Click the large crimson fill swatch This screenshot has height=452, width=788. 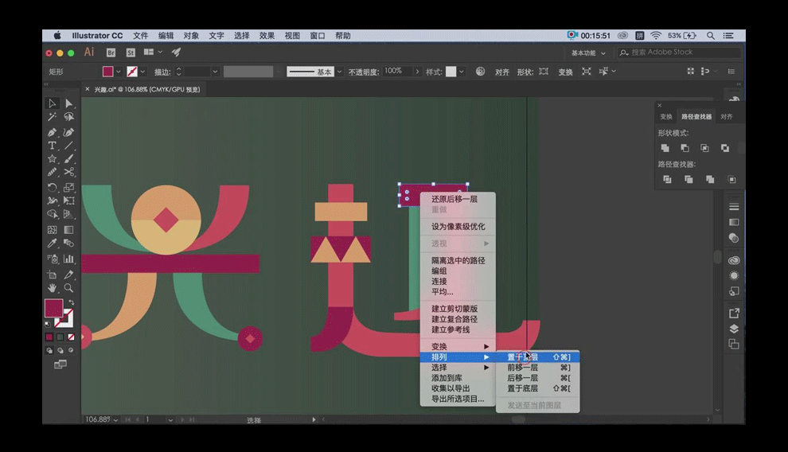pos(53,309)
